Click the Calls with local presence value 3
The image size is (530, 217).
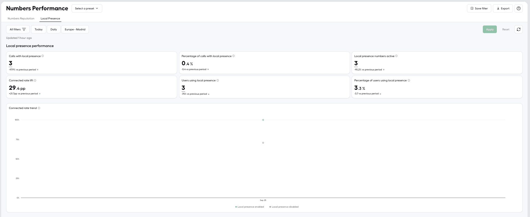pos(11,63)
